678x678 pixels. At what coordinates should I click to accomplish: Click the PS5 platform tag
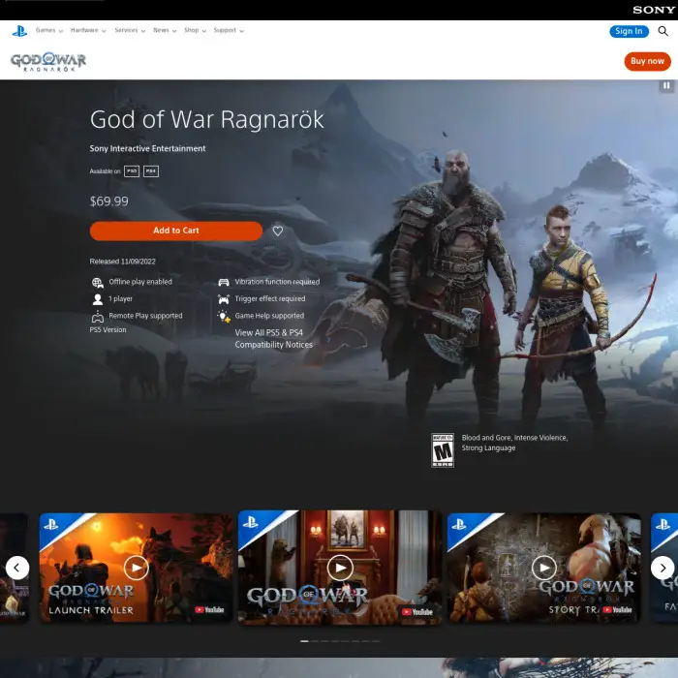(x=132, y=171)
